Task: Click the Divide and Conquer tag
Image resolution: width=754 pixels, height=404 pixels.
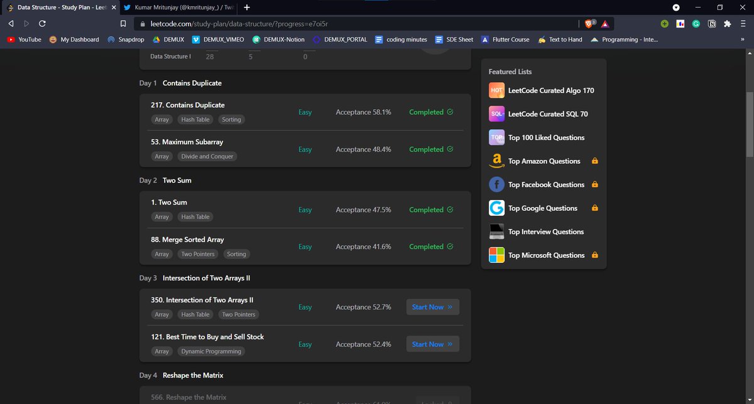Action: coord(207,156)
